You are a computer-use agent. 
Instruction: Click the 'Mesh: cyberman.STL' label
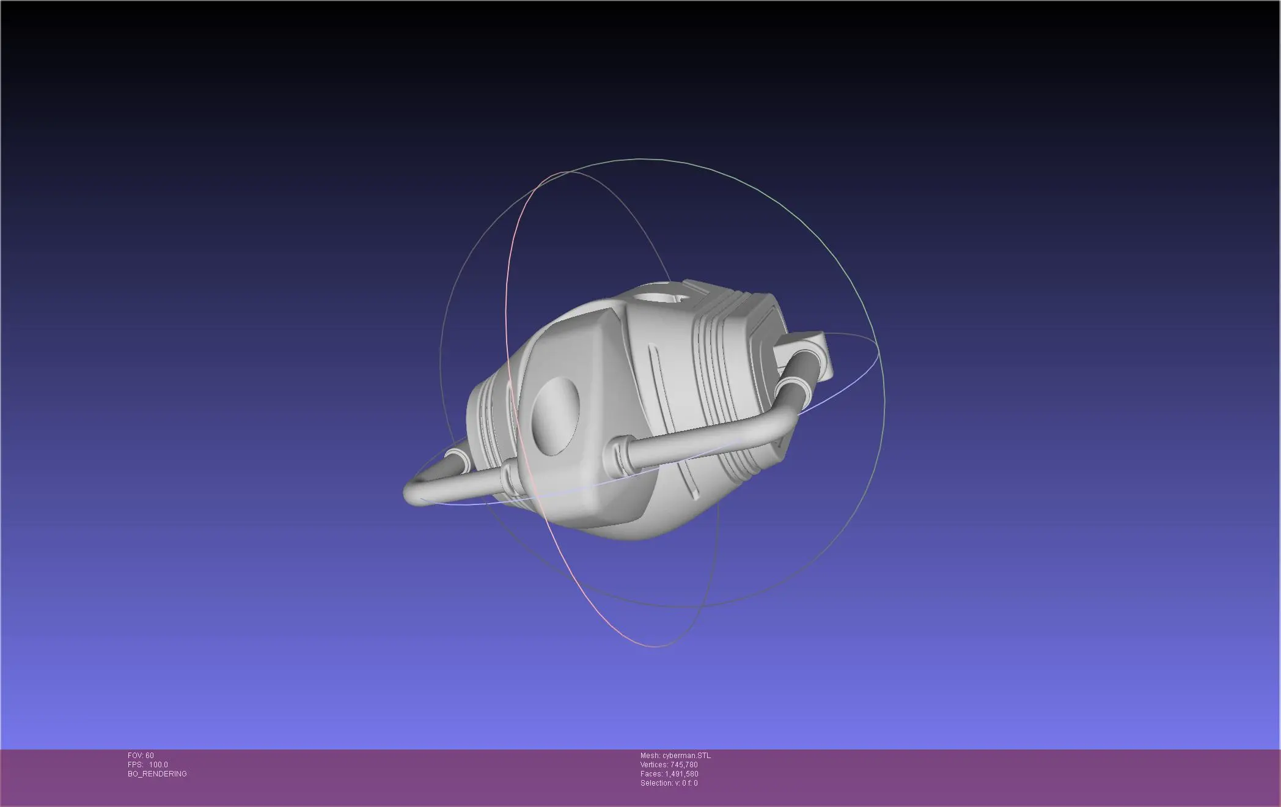pyautogui.click(x=675, y=756)
